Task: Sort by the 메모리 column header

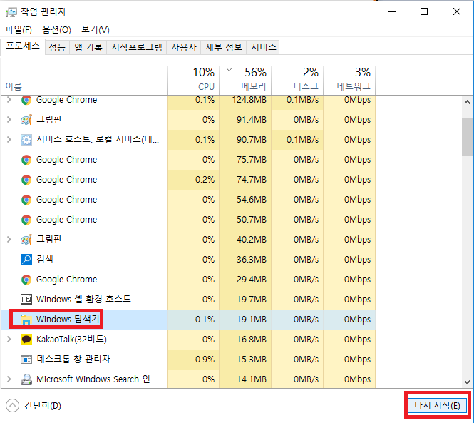Action: [245, 80]
